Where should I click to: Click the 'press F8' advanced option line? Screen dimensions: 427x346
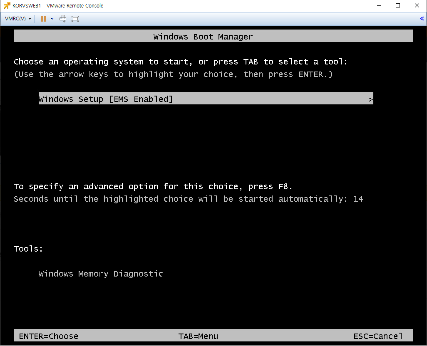tap(153, 187)
